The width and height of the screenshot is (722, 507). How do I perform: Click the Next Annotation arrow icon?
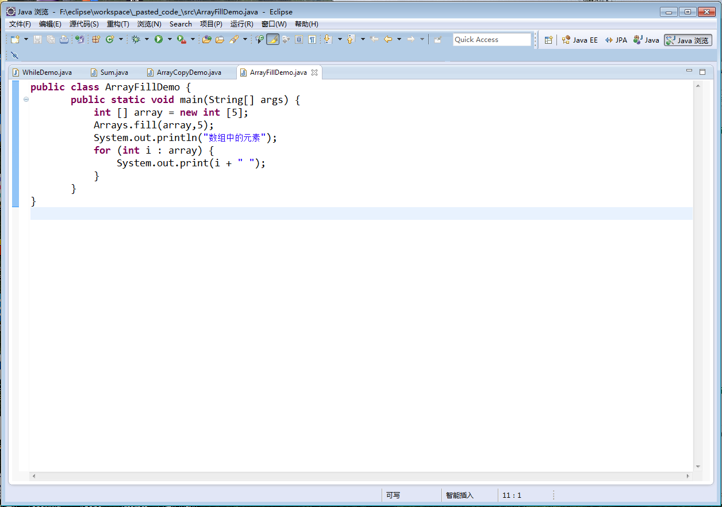328,39
